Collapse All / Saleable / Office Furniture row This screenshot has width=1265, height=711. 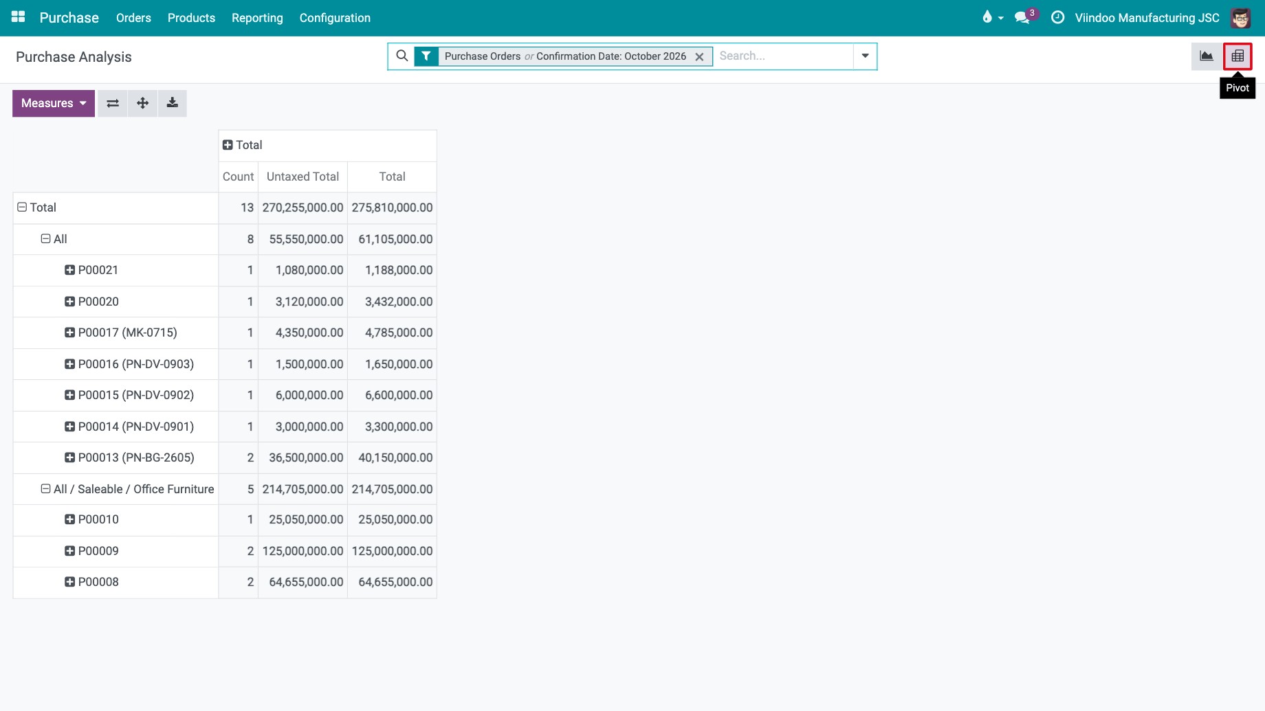tap(45, 489)
